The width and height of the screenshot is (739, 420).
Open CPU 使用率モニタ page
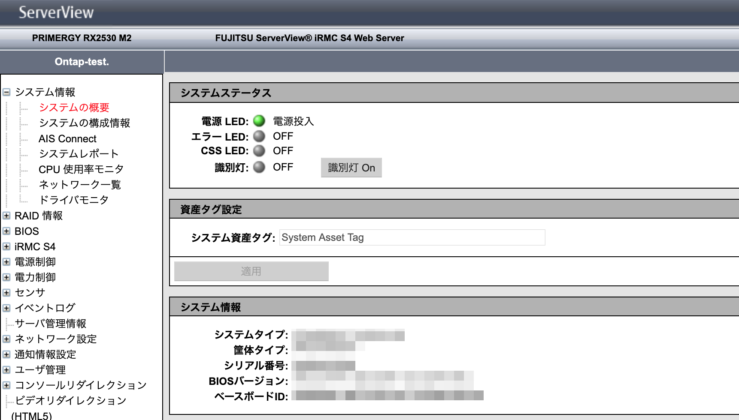[x=81, y=169]
